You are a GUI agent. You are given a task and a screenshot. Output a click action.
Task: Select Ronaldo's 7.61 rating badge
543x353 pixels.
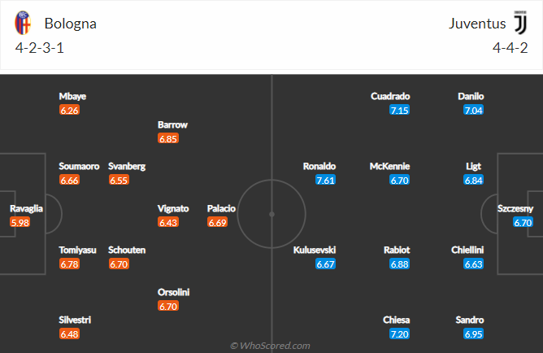click(325, 180)
